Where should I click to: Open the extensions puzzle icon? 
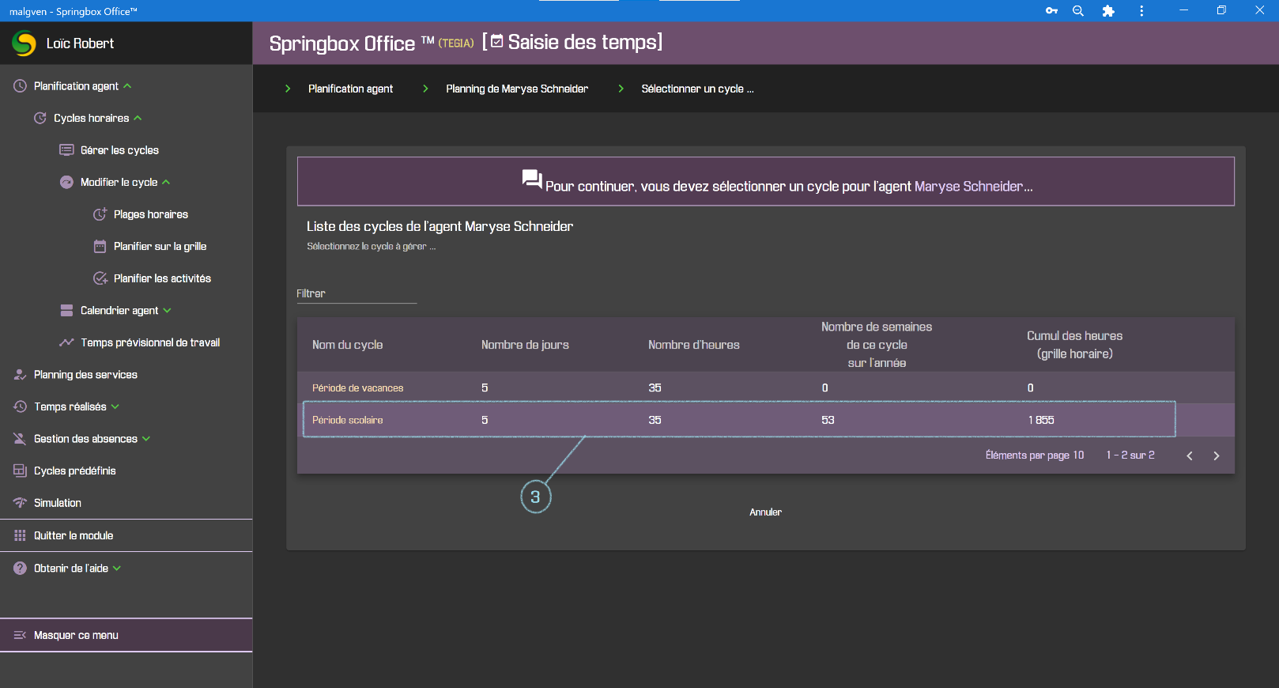1108,11
